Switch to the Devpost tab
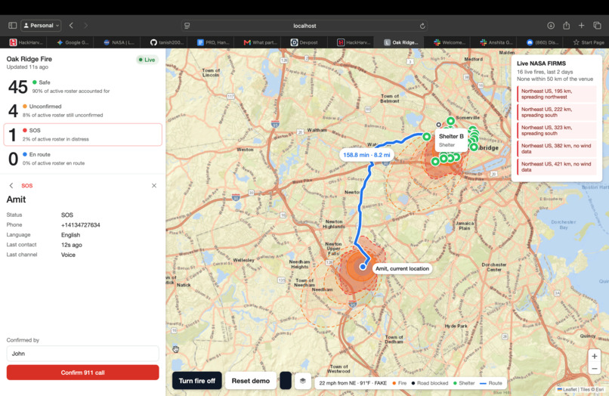This screenshot has width=609, height=396. (304, 42)
